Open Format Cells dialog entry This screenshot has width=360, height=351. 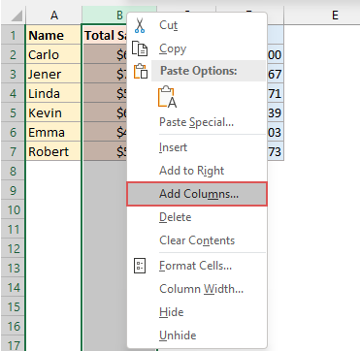click(197, 266)
